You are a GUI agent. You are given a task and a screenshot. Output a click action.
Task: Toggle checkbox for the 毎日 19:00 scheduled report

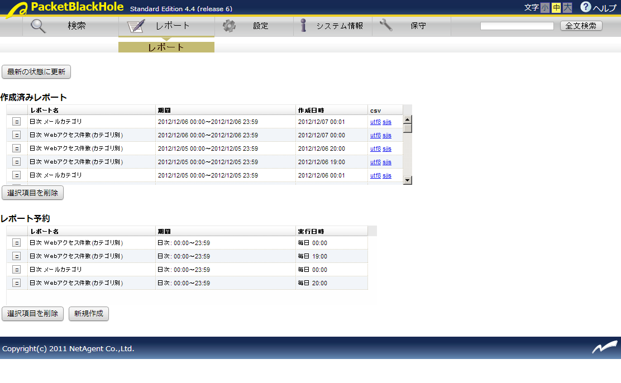[17, 256]
